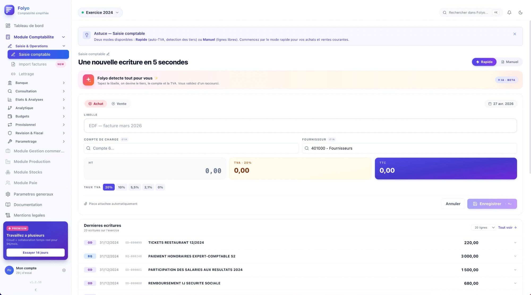The height and width of the screenshot is (295, 531).
Task: Switch entry mode to Manuel
Action: coord(510,62)
